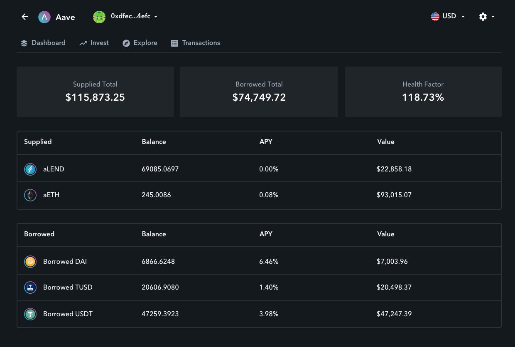
Task: Click the DAI balance 6866.6248
Action: [x=158, y=262]
